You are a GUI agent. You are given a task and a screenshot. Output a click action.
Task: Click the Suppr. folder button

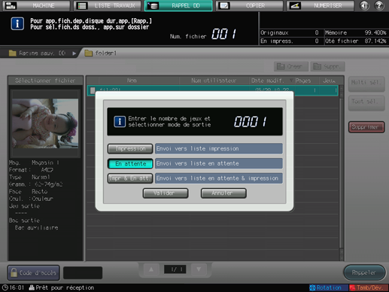(x=327, y=66)
